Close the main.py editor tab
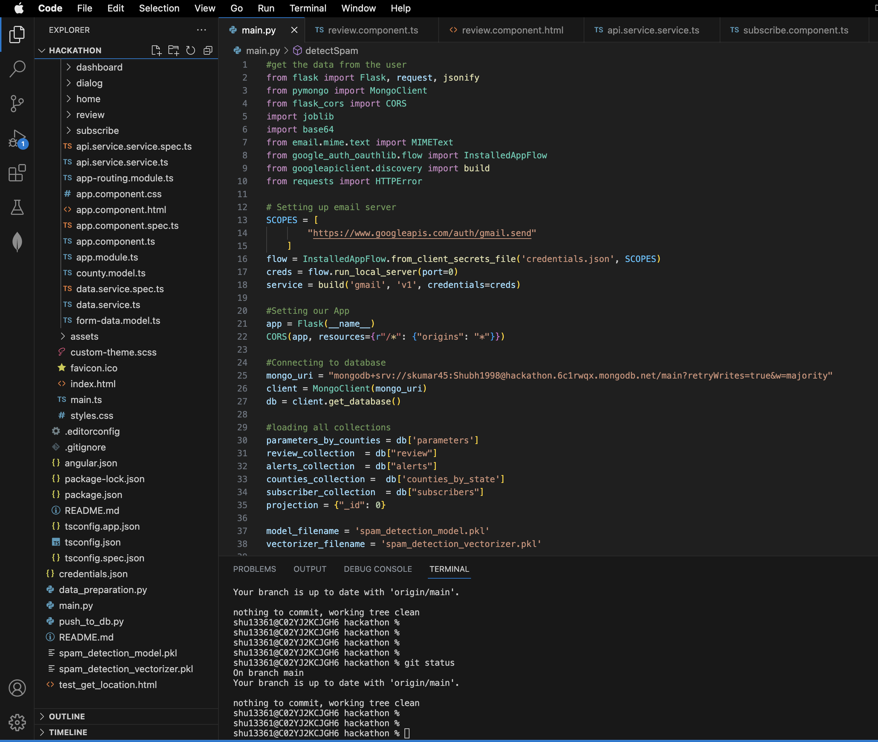The image size is (878, 742). click(x=294, y=30)
